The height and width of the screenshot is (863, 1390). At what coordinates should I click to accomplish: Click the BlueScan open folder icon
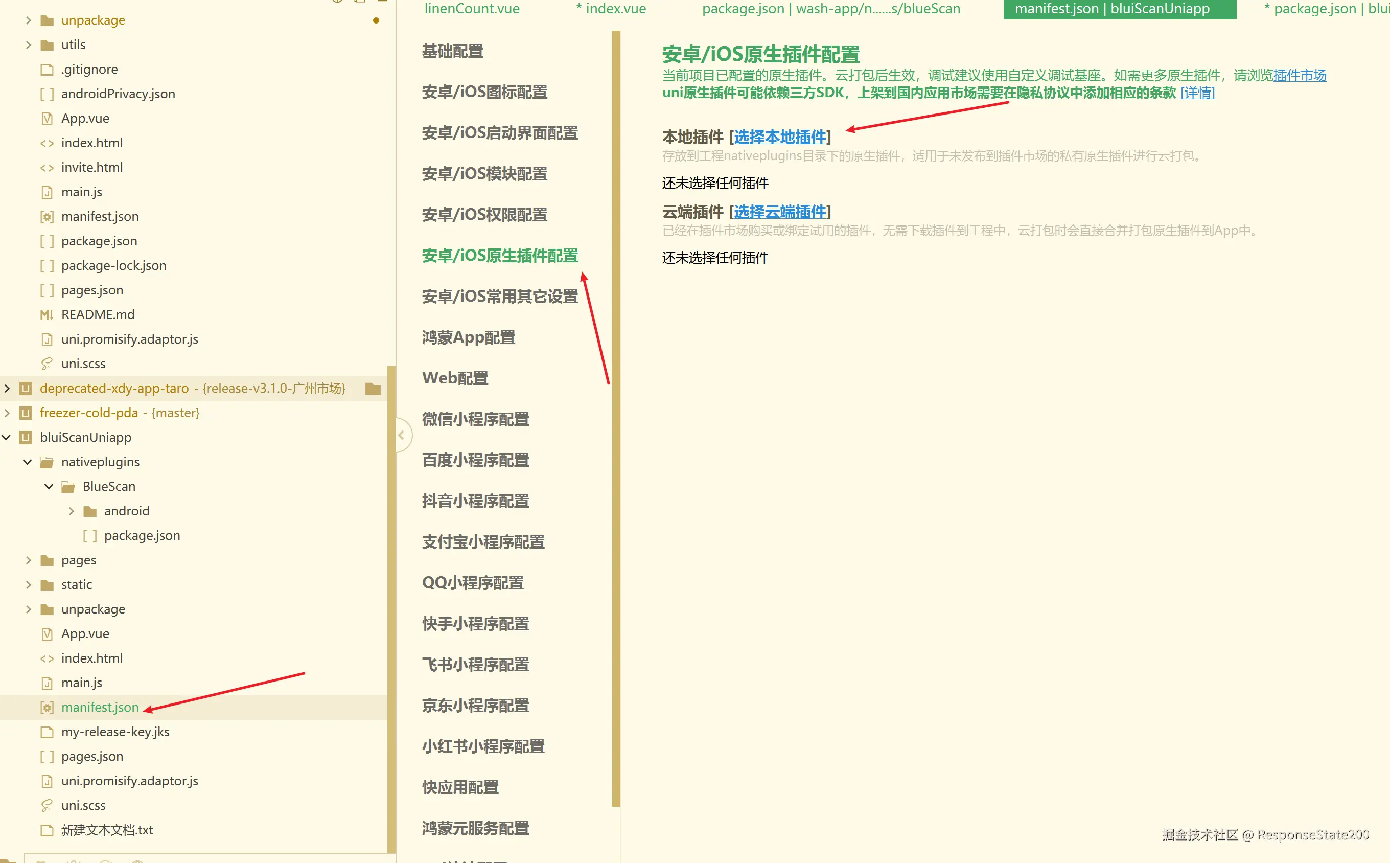click(x=68, y=487)
